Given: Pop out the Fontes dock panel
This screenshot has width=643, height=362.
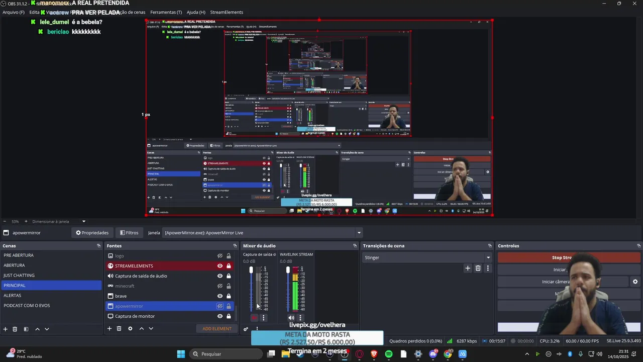Looking at the screenshot, I should (235, 246).
